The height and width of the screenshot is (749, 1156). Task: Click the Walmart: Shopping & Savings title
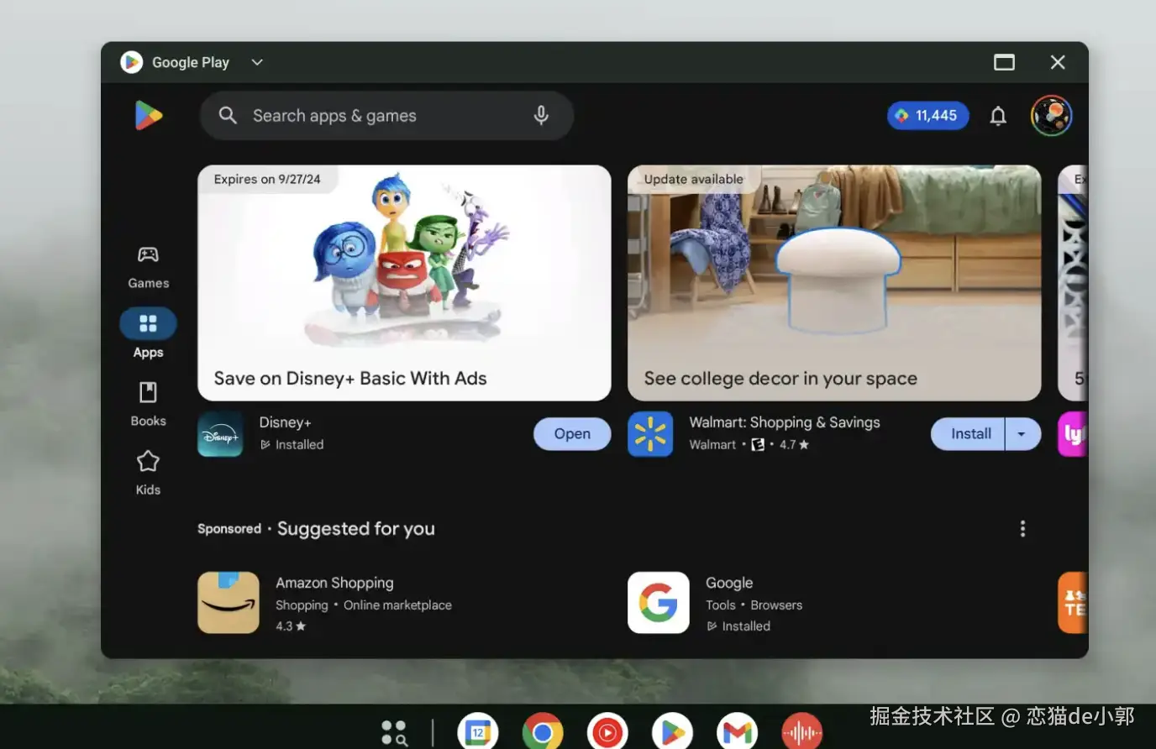pos(785,422)
